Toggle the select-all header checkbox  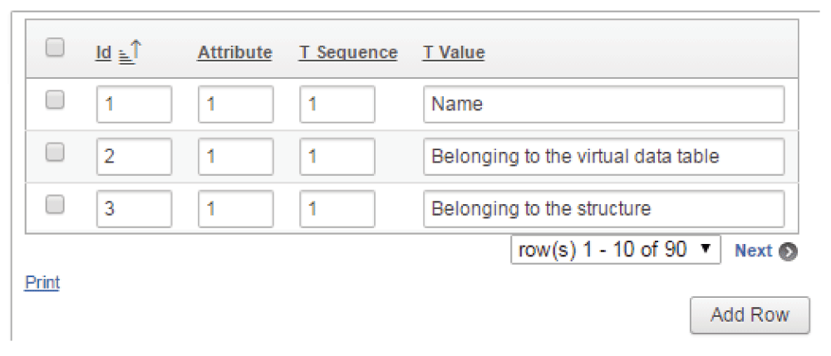(x=55, y=48)
